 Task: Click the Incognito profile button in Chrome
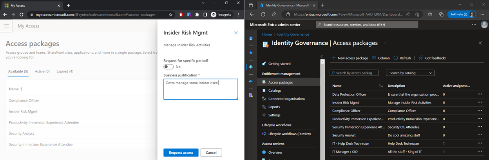point(221,15)
